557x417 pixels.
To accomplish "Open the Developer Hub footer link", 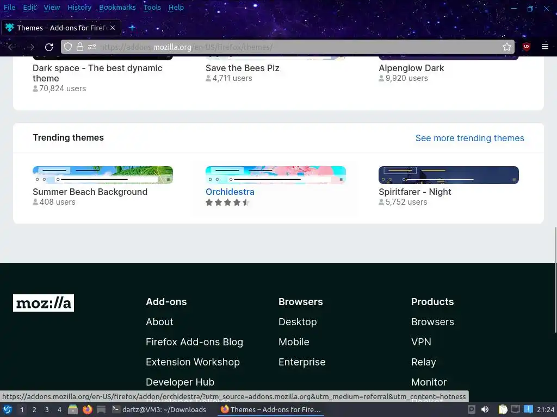I will (x=180, y=382).
